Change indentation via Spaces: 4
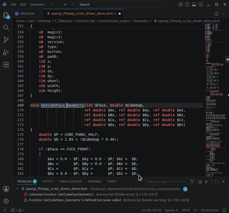Screen dimensions: 229x213 [x=171, y=210]
